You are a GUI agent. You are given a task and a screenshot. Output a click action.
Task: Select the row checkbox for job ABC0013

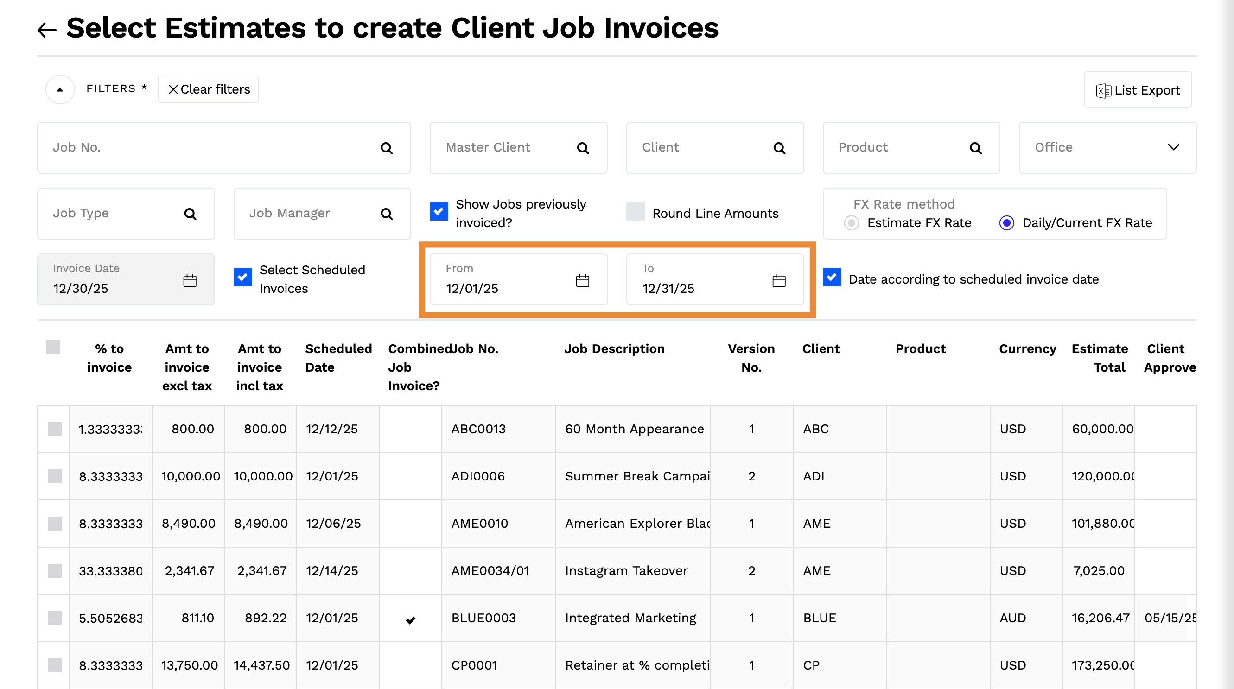coord(55,429)
